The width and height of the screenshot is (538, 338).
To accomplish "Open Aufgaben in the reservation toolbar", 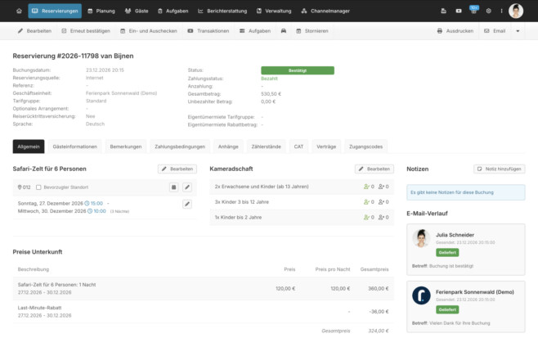I will pos(255,31).
